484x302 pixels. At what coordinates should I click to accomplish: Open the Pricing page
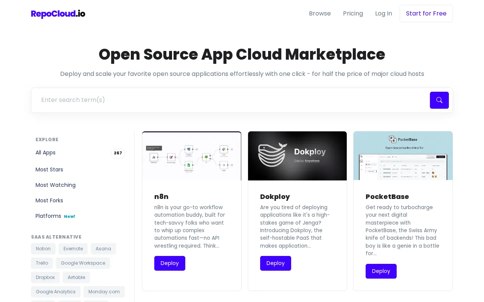pos(353,14)
